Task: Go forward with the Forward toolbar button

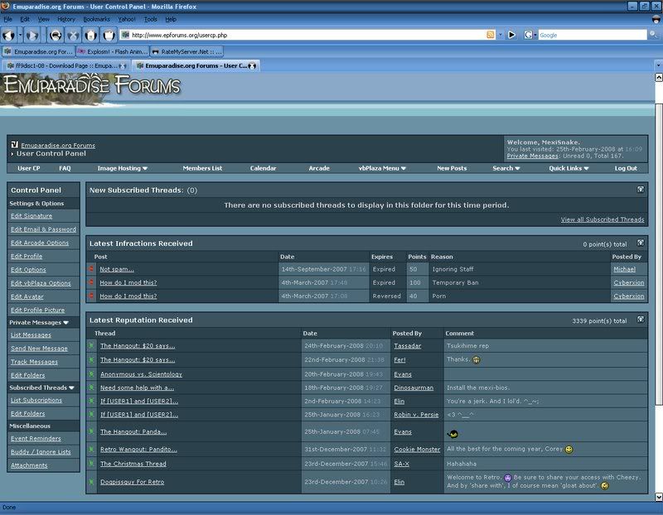Action: point(32,35)
